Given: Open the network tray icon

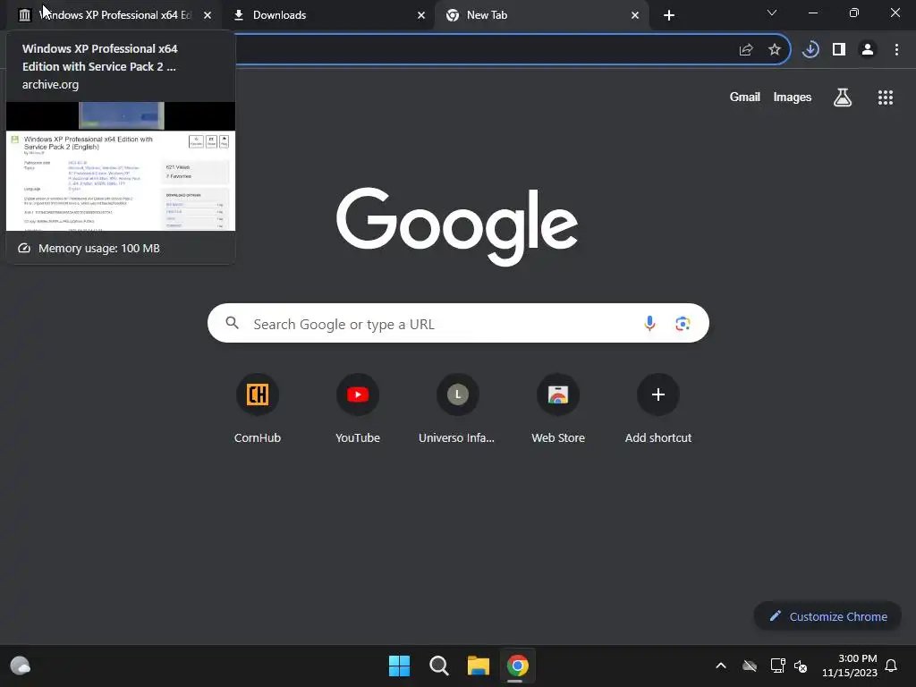Looking at the screenshot, I should tap(777, 666).
